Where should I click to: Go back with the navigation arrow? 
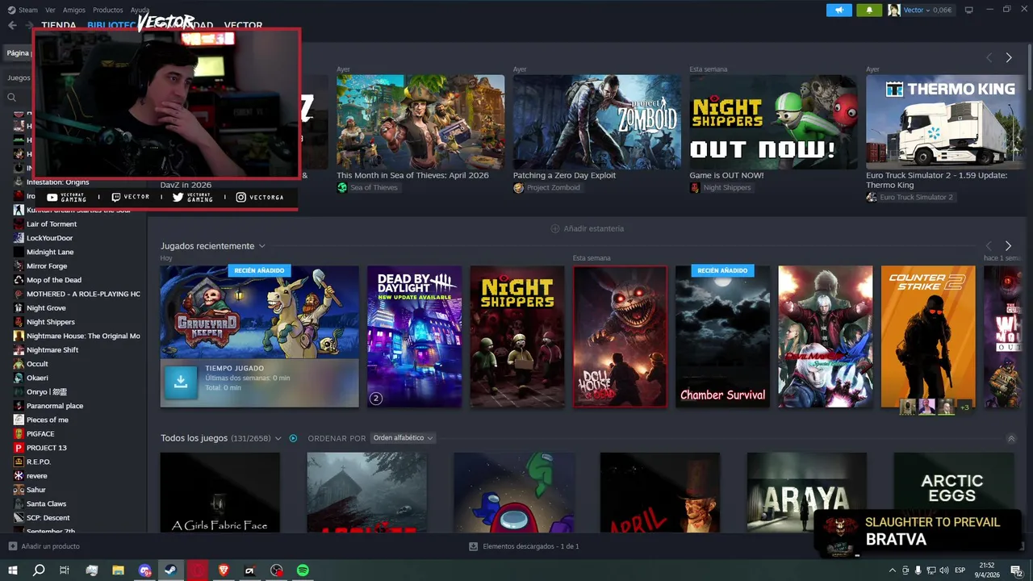pos(12,25)
